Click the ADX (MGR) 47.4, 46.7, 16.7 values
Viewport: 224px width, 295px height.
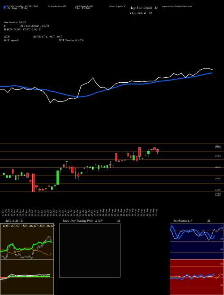(x=47, y=37)
